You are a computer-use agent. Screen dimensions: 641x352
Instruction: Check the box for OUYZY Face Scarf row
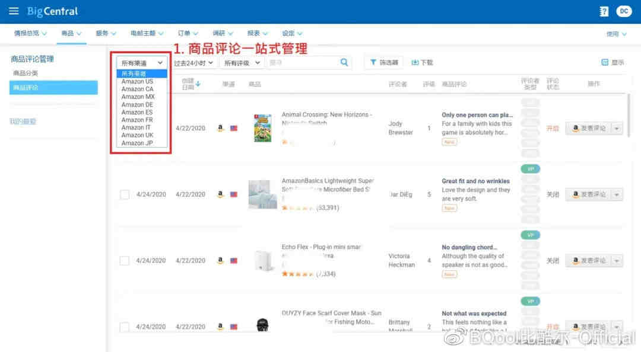click(x=125, y=327)
